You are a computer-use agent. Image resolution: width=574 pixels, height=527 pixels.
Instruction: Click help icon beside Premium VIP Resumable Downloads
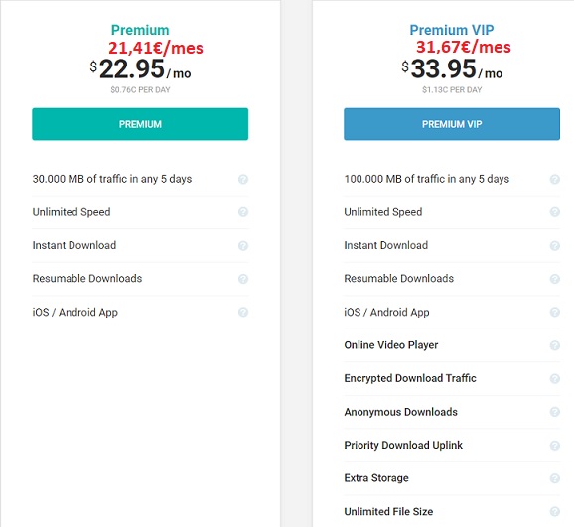coord(555,279)
